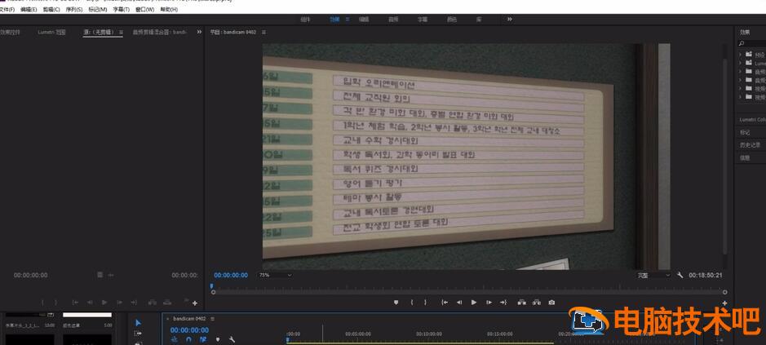
Task: Step forward one frame in program monitor
Action: (489, 303)
